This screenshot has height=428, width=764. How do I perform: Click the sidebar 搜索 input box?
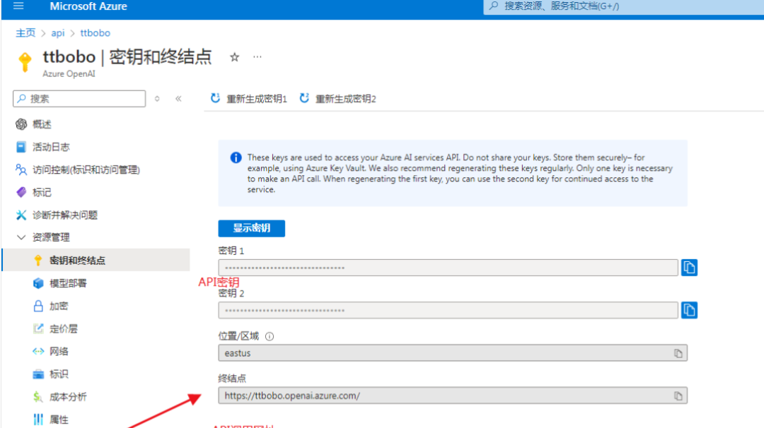[x=79, y=98]
